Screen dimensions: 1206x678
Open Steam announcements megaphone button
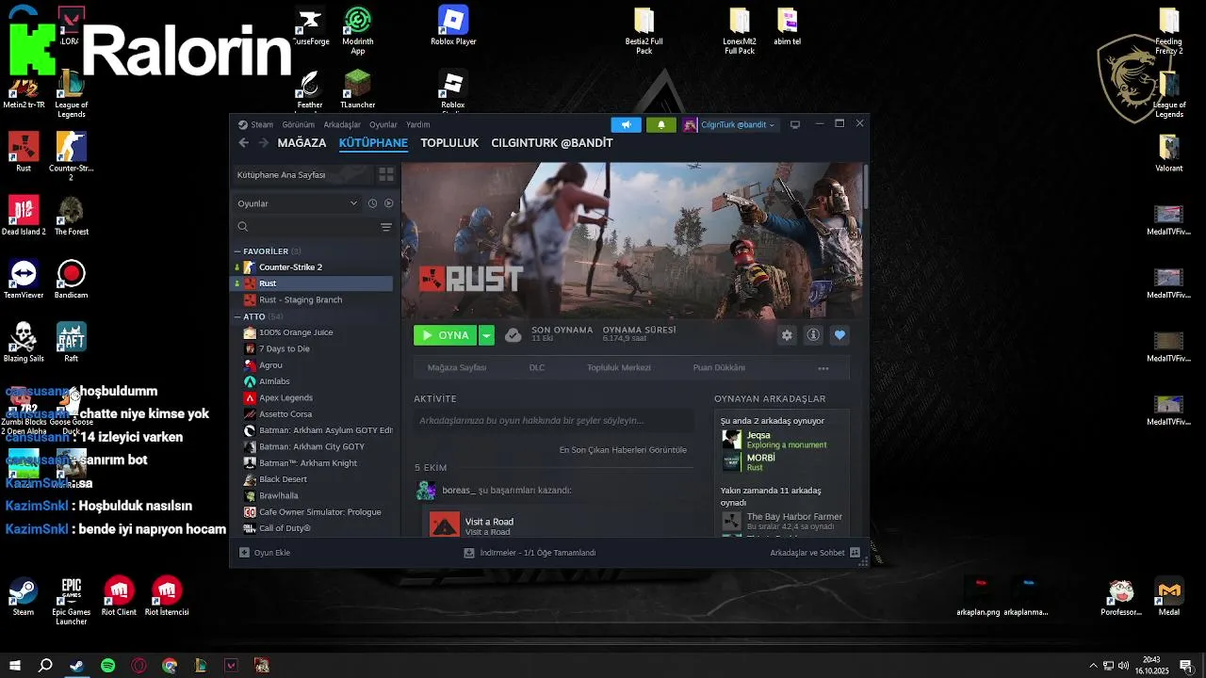click(626, 124)
